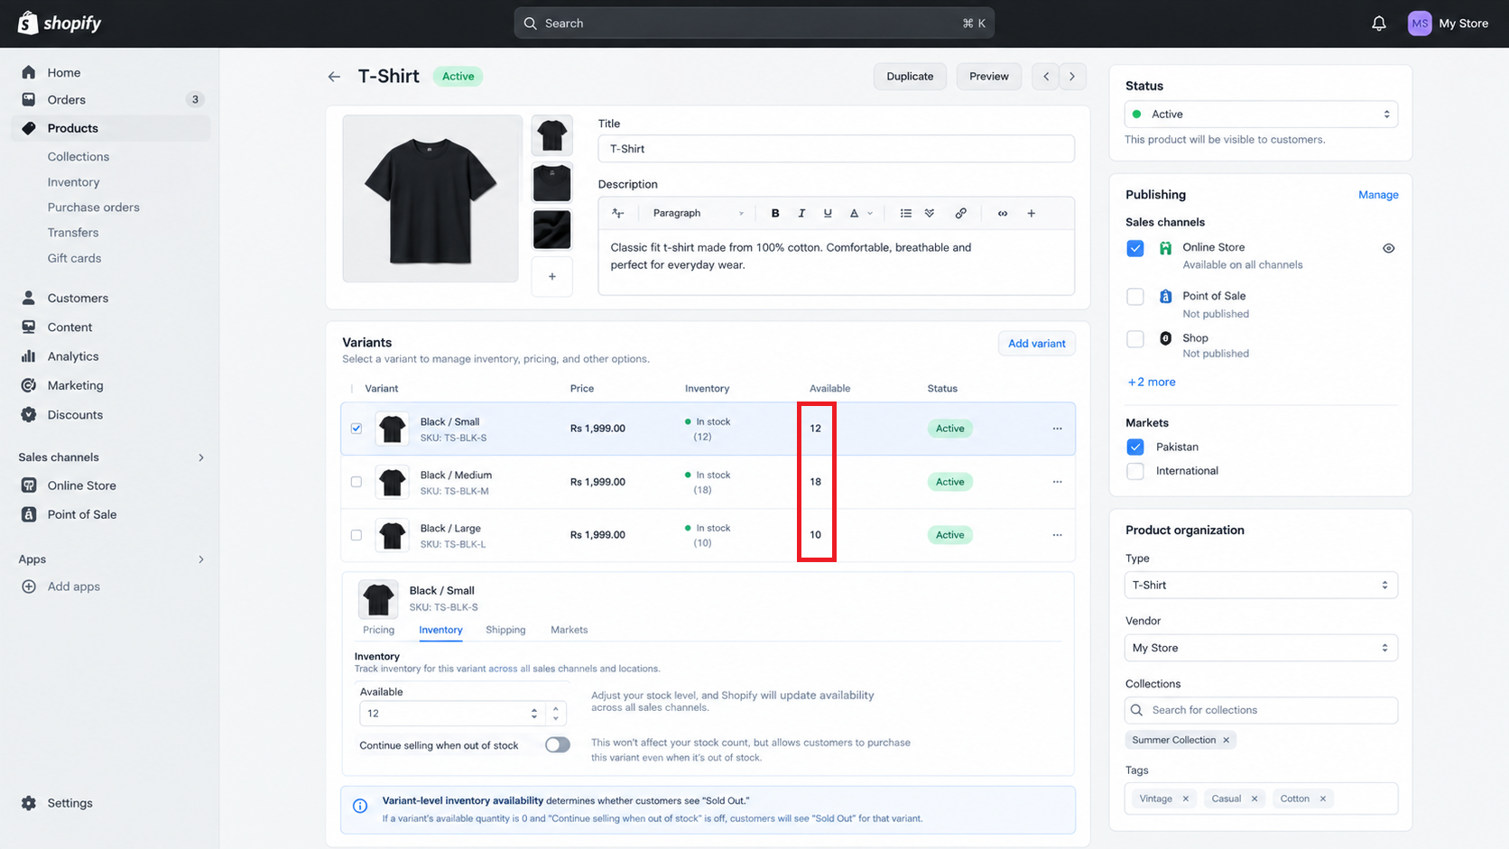Apply bold formatting in description toolbar
1509x849 pixels.
(x=774, y=213)
